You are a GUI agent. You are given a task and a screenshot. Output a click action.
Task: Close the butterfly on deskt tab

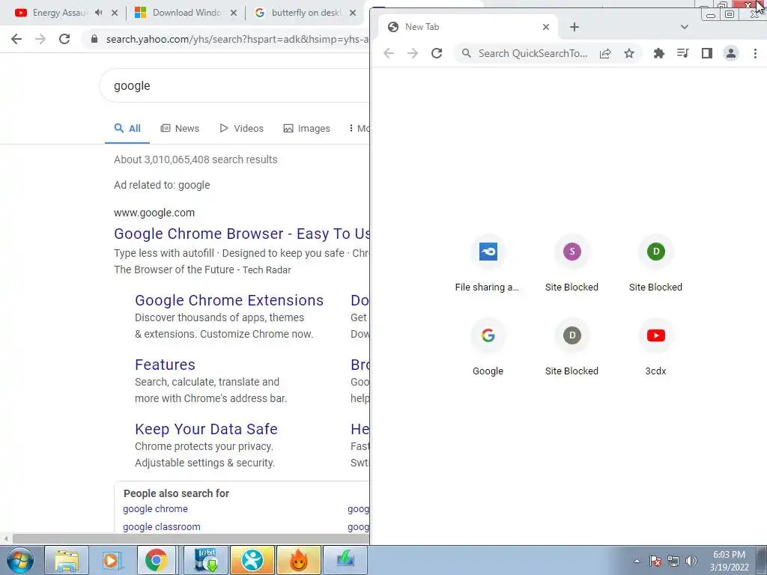click(353, 13)
